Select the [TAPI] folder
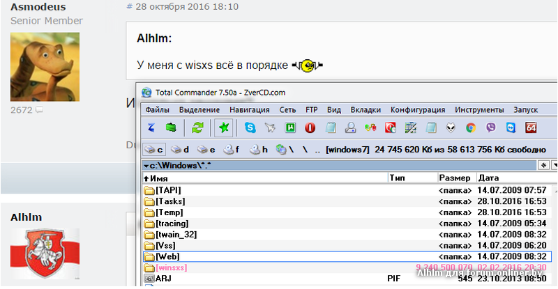Screen dimensions: 558x289 [x=347, y=190]
